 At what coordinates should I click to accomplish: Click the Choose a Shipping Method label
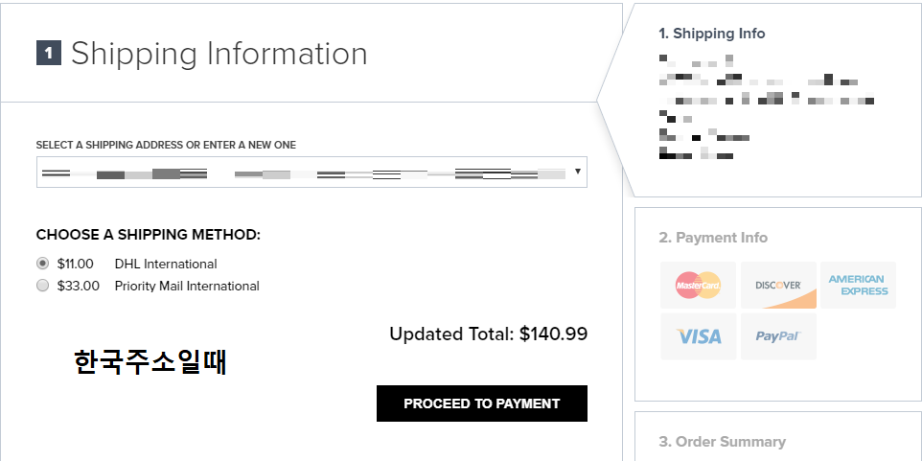pyautogui.click(x=148, y=235)
